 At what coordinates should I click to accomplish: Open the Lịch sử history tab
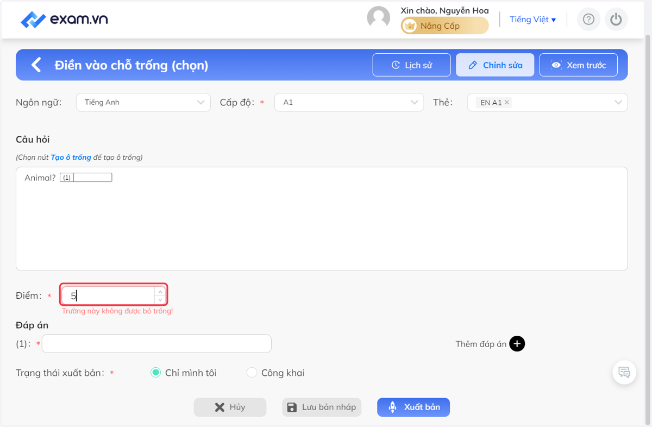click(x=411, y=65)
